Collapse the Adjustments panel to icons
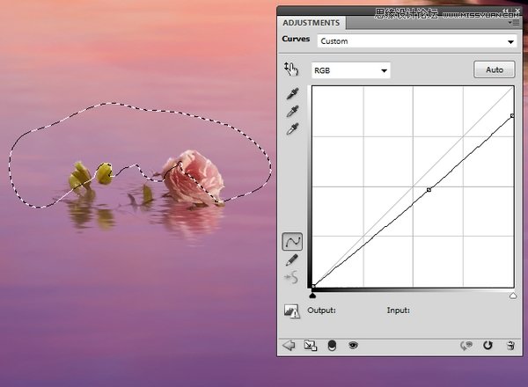 505,11
